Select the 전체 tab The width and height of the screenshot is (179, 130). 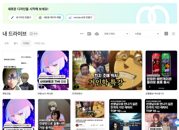click(x=6, y=43)
